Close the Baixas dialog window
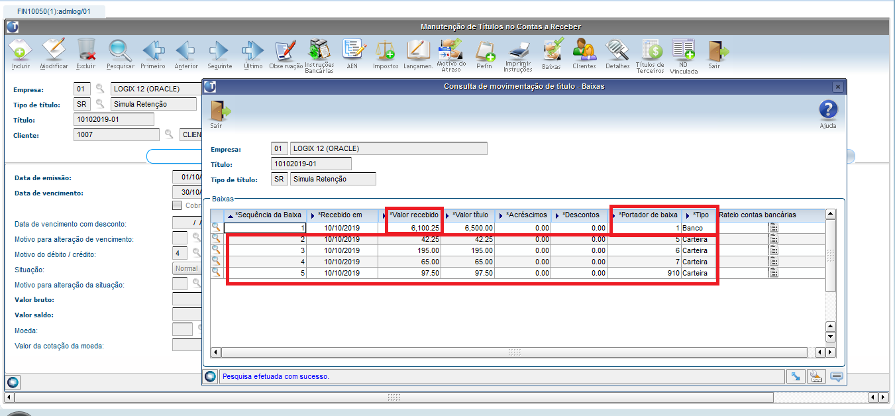Viewport: 895px width, 416px height. coord(837,87)
